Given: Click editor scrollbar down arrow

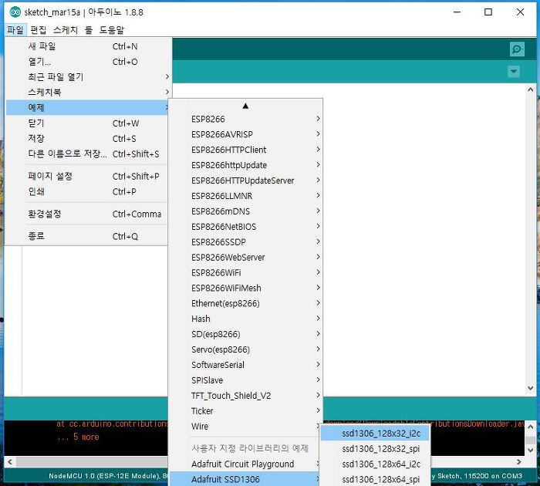Looking at the screenshot, I should (531, 388).
